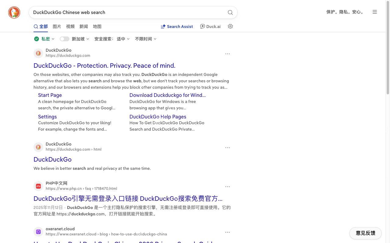Click the oxeranet.cloud blog URL text
The image size is (390, 243).
pos(106,234)
